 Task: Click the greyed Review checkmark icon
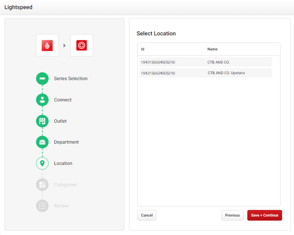[x=43, y=206]
